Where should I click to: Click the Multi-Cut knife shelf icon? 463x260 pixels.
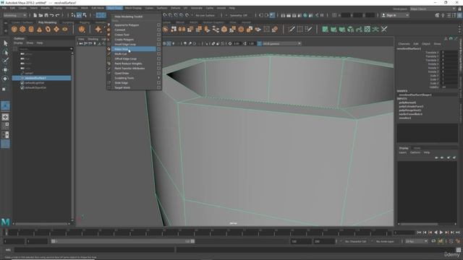[x=292, y=29]
